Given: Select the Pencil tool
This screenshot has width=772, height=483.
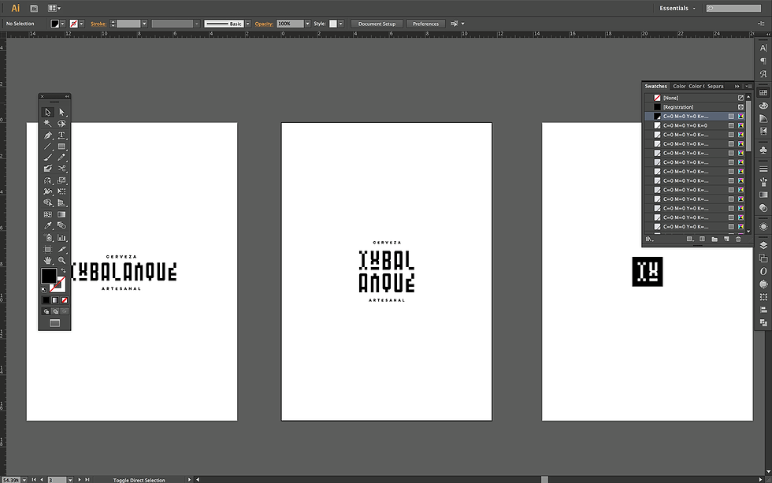Looking at the screenshot, I should point(61,158).
